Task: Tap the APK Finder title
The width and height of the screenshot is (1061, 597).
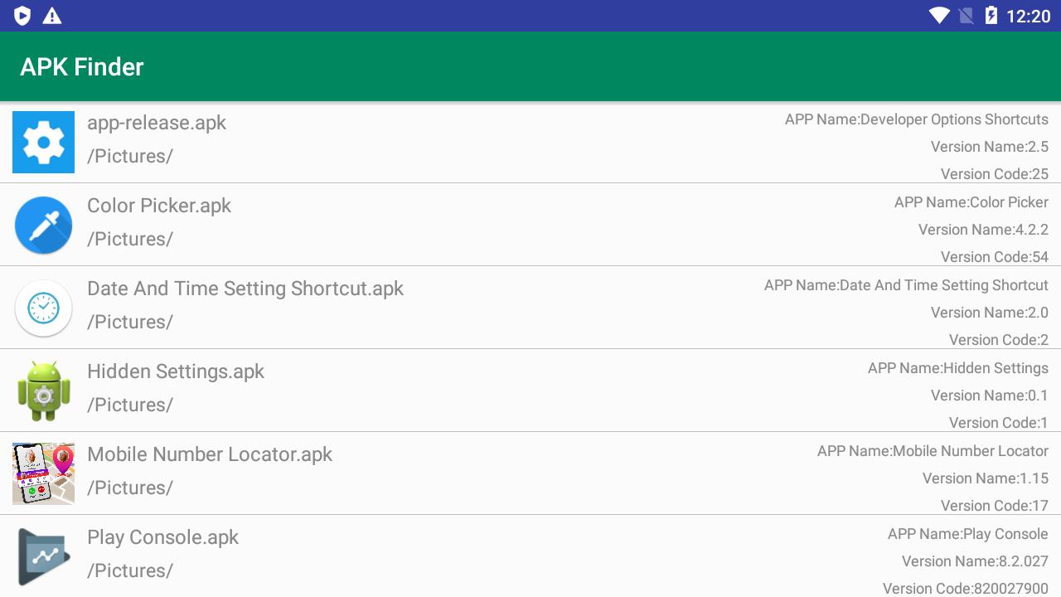Action: pos(82,66)
